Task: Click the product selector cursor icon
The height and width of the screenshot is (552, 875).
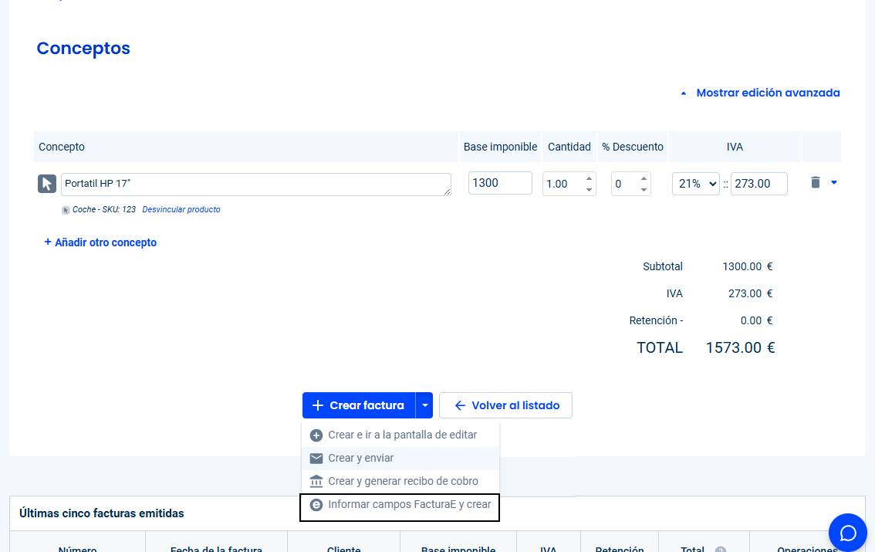Action: (47, 184)
